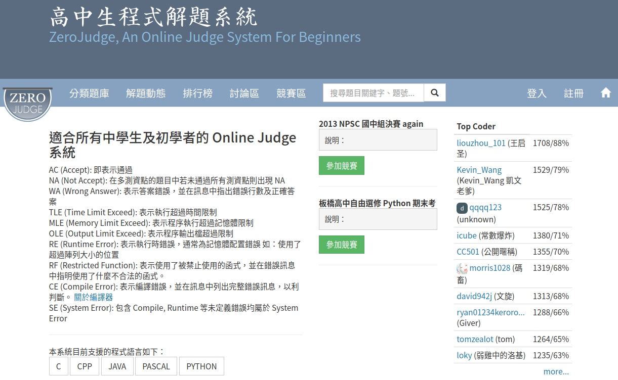
Task: Open the 競賽區 contests section
Action: tap(291, 93)
